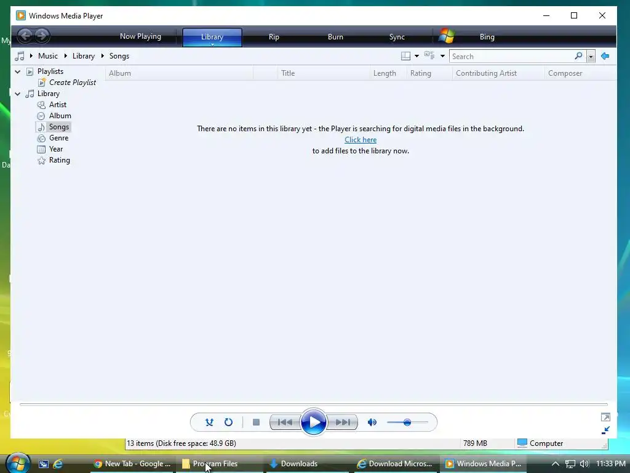Select Rating in the library tree

tap(60, 160)
